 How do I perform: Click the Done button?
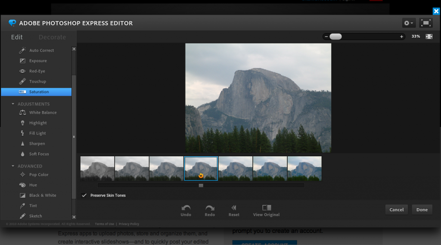(422, 210)
